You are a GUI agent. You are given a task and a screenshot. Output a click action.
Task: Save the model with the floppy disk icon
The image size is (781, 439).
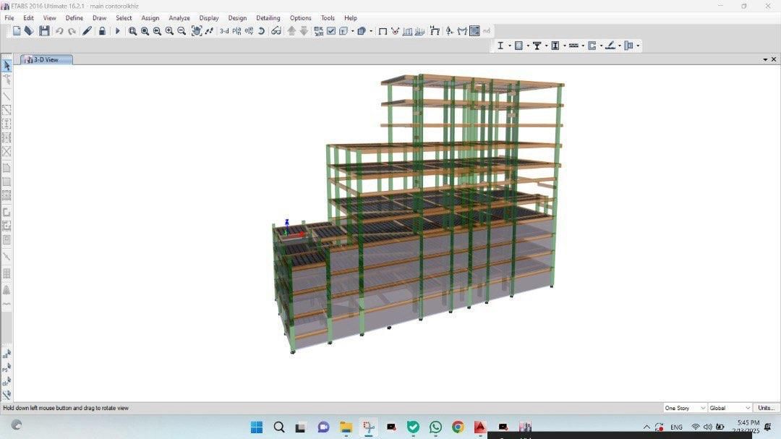tap(44, 31)
